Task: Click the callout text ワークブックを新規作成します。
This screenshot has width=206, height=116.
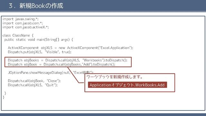Action: coord(115,77)
